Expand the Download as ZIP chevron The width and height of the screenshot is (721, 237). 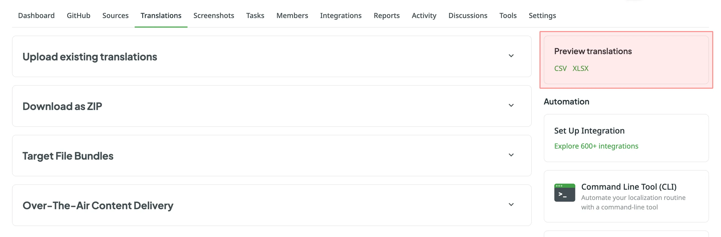[x=511, y=106]
